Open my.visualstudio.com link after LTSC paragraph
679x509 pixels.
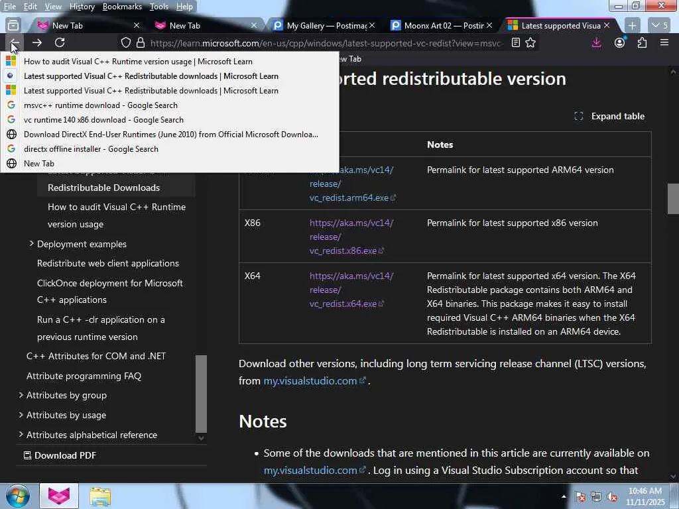pos(314,381)
